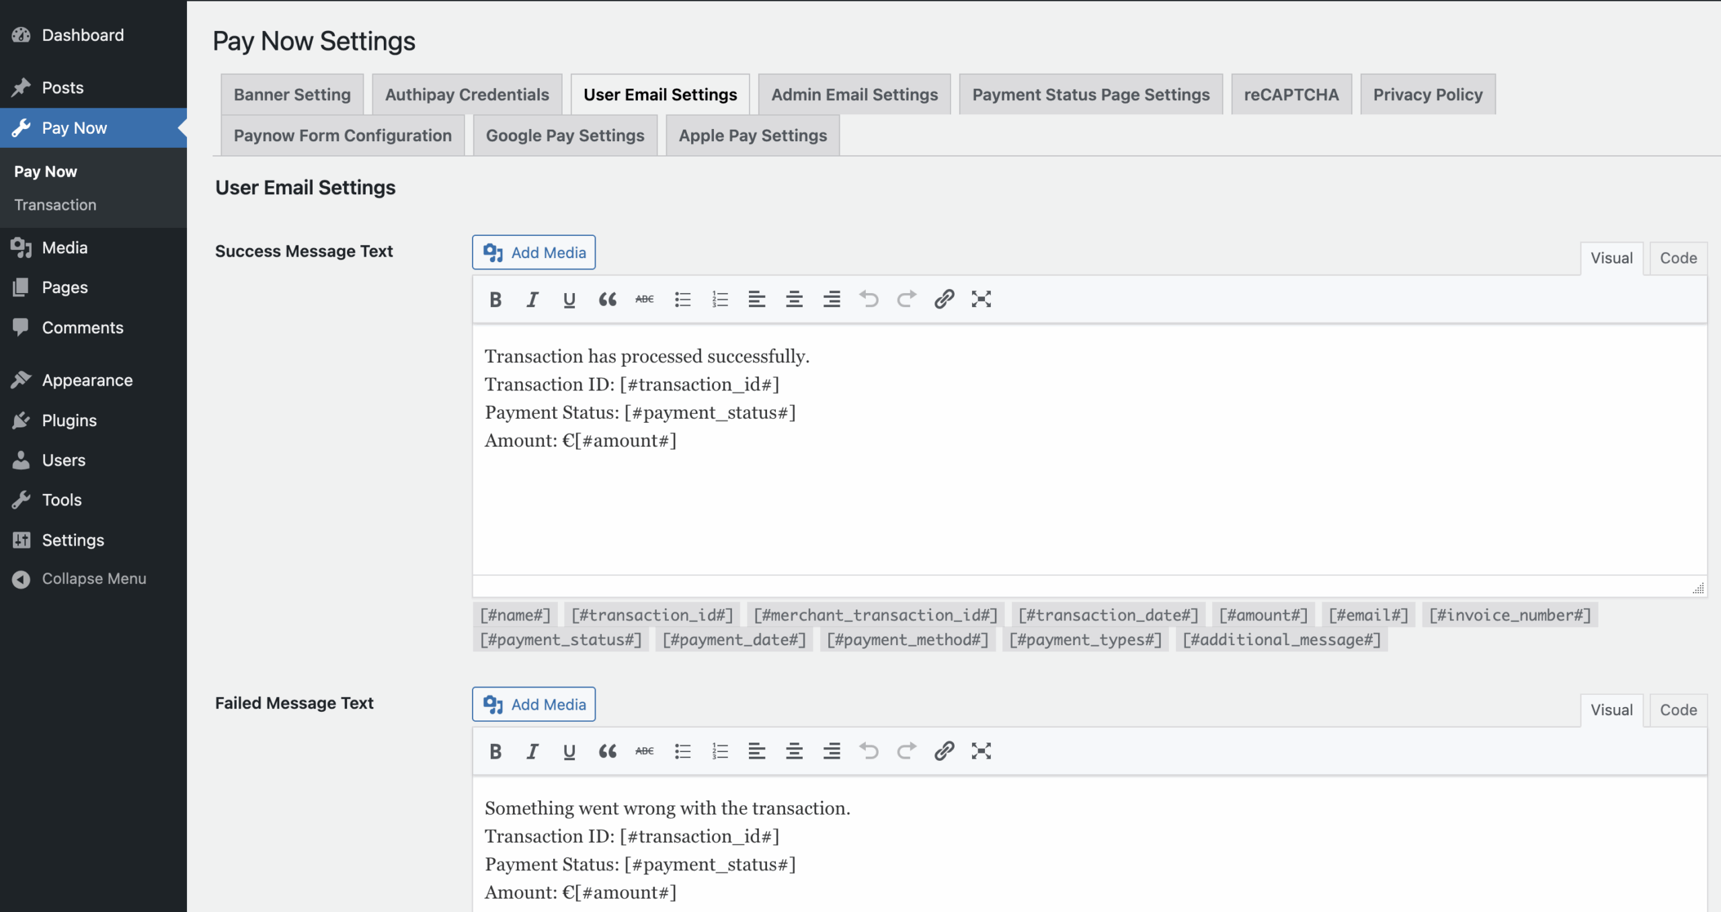Toggle Strikethrough in Failed Message editor
The image size is (1721, 912).
point(645,751)
